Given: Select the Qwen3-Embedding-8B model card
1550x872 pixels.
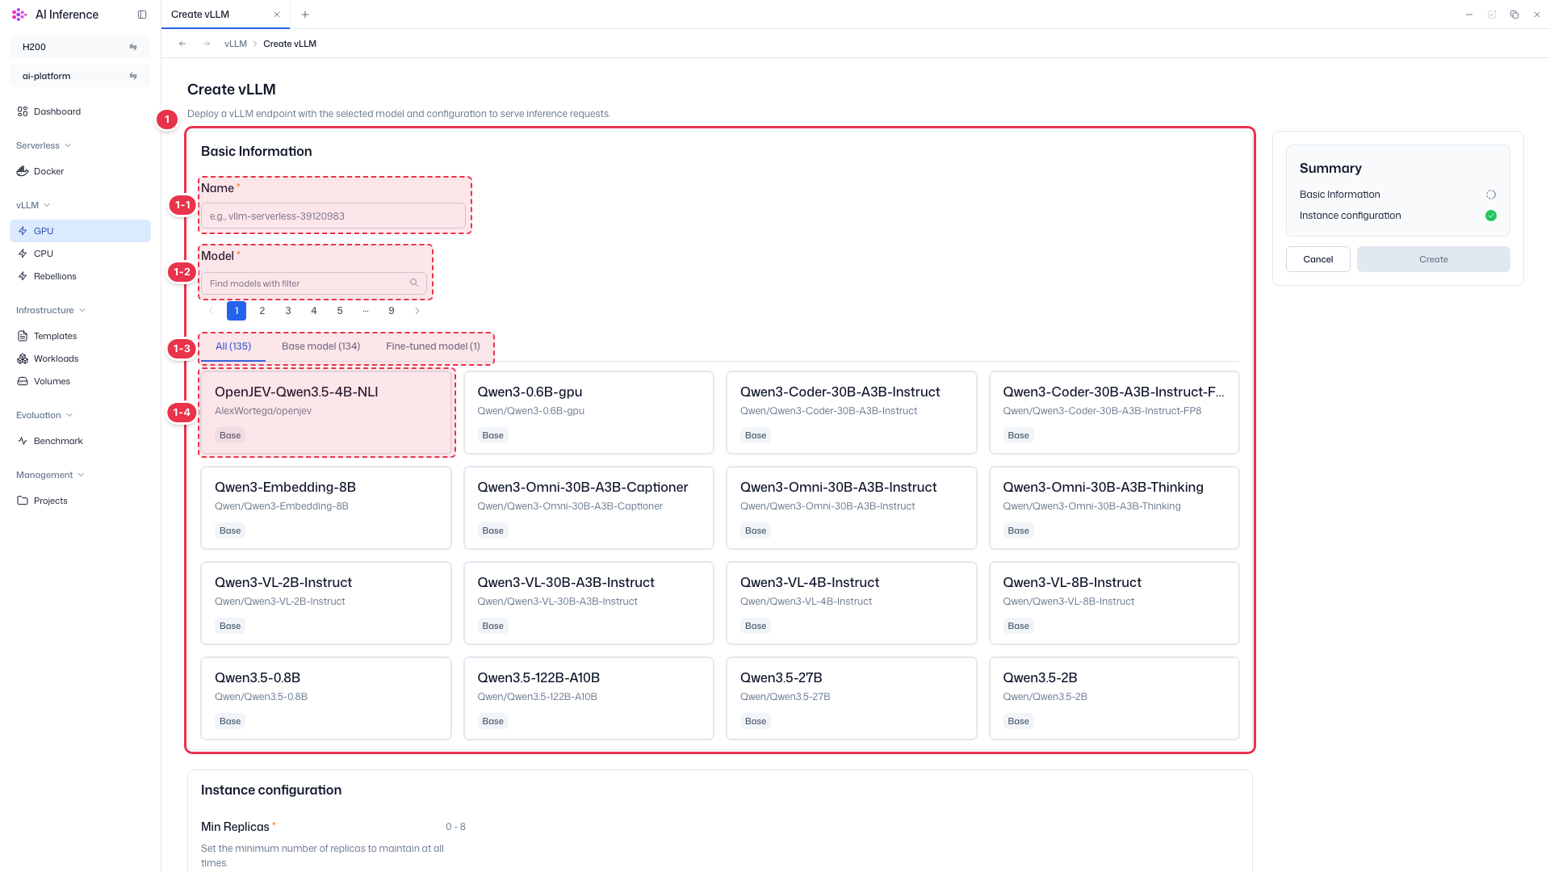Looking at the screenshot, I should 326,508.
